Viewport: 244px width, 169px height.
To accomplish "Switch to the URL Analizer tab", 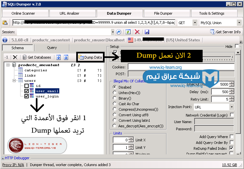I will tap(73, 13).
